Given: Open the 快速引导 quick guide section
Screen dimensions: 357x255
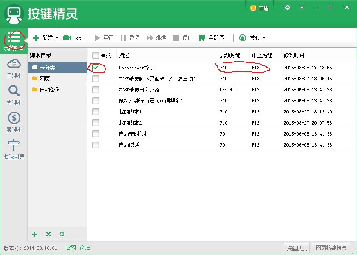Looking at the screenshot, I should point(14,149).
